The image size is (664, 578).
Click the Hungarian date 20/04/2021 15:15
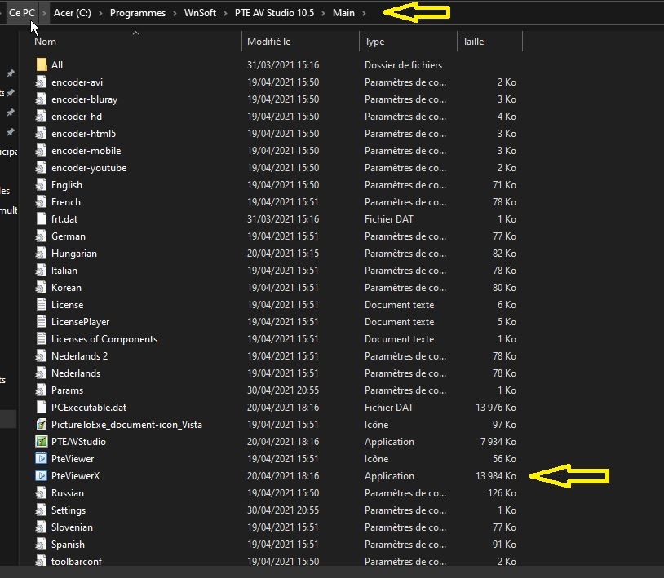pos(283,254)
